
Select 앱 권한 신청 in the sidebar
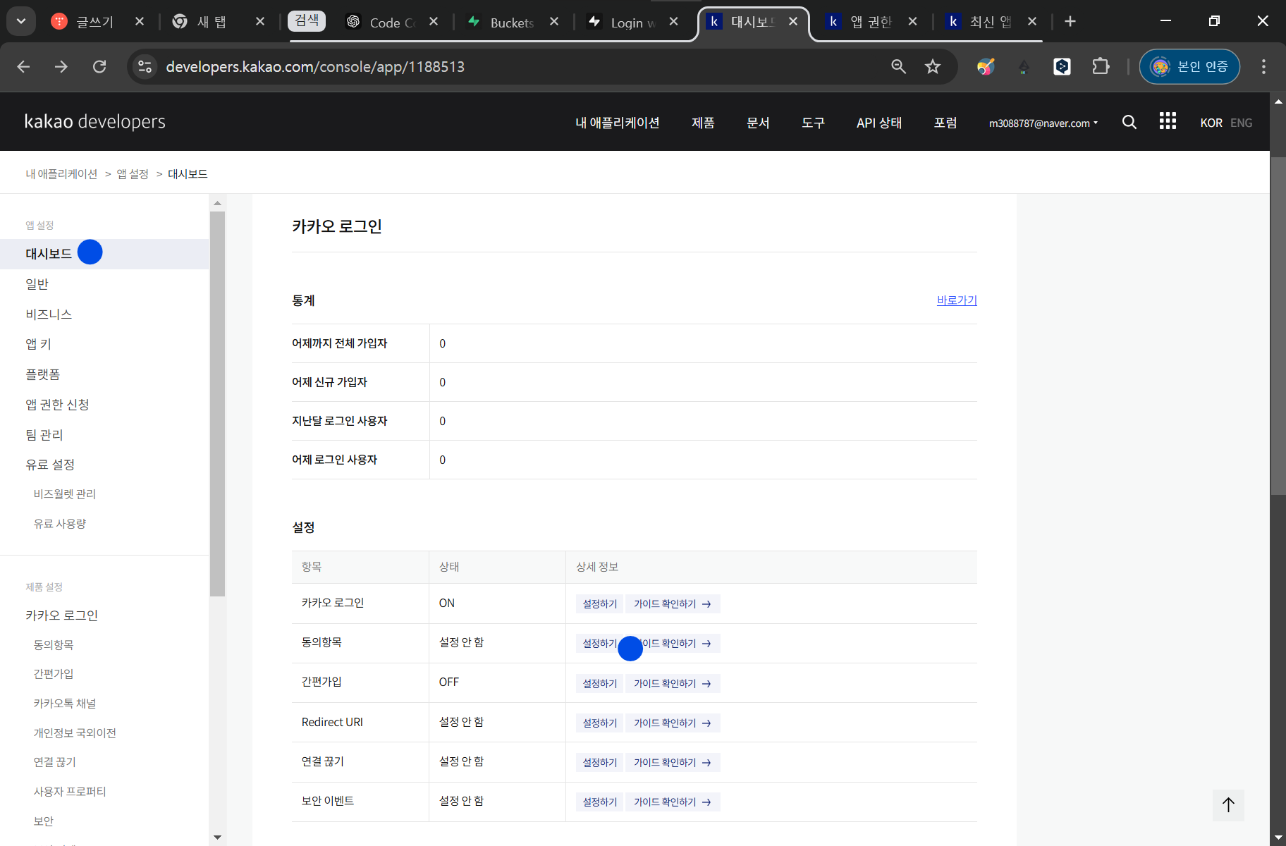point(57,404)
